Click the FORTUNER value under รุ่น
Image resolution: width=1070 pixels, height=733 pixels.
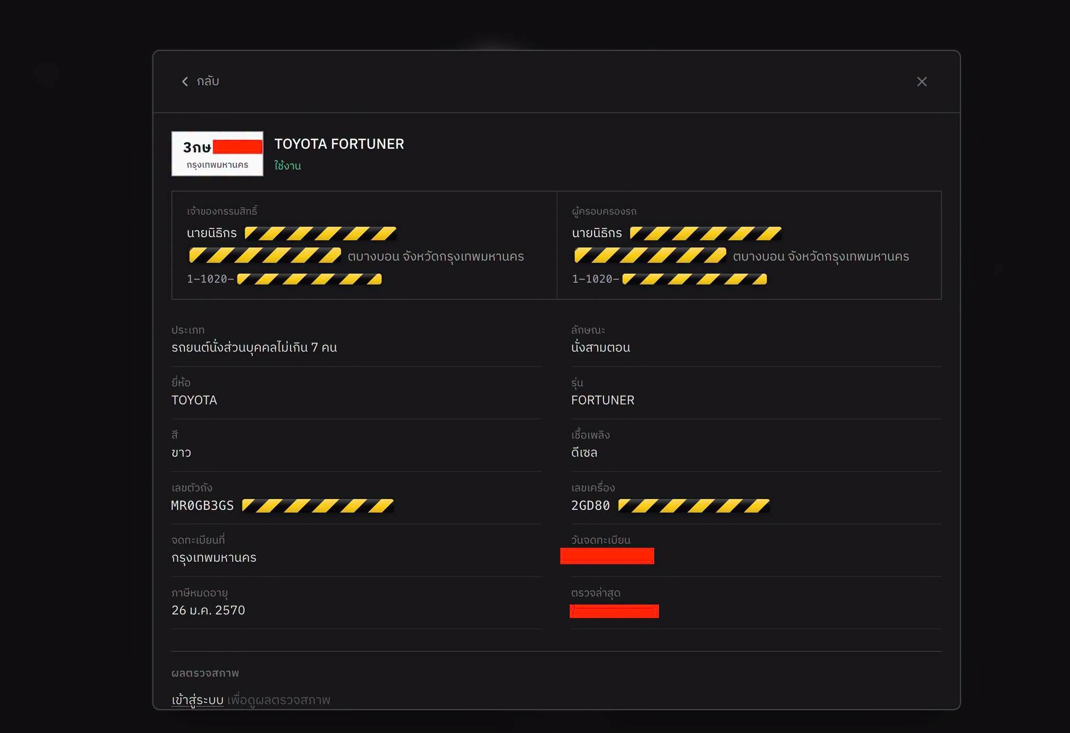(602, 400)
